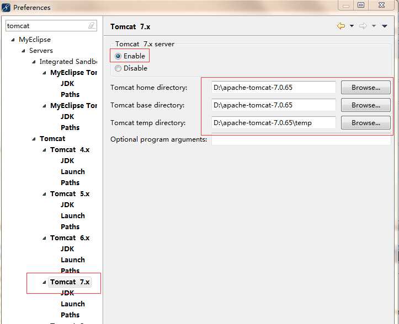Collapse the Integrated Sandbox node
Viewport: 399px width, 324px height.
[x=34, y=62]
